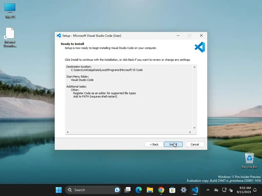This screenshot has width=262, height=196.
Task: Close the Setup window
Action: [x=201, y=35]
